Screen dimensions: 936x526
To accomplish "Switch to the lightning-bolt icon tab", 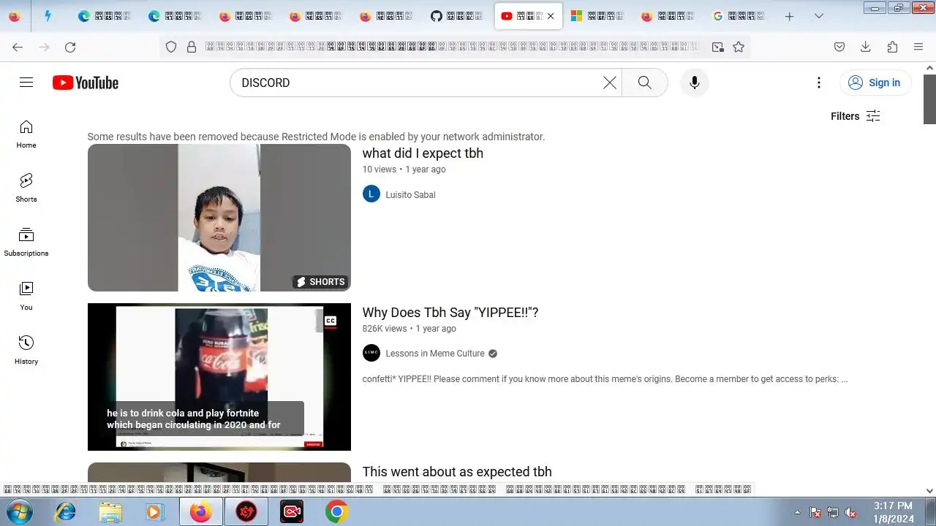I will pyautogui.click(x=48, y=16).
